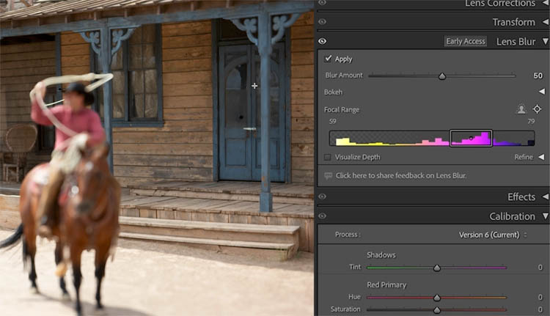
Task: Click the Red Primary Hue value field
Action: (x=540, y=297)
